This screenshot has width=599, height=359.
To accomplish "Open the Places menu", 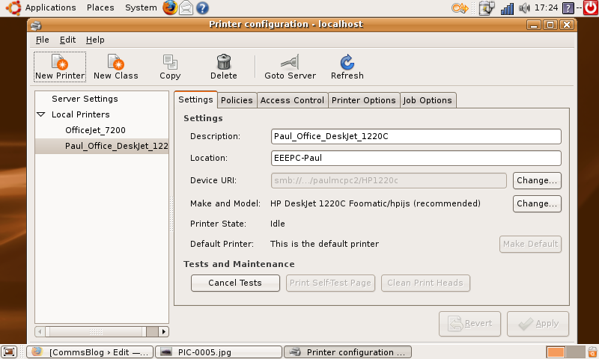I will tap(100, 7).
